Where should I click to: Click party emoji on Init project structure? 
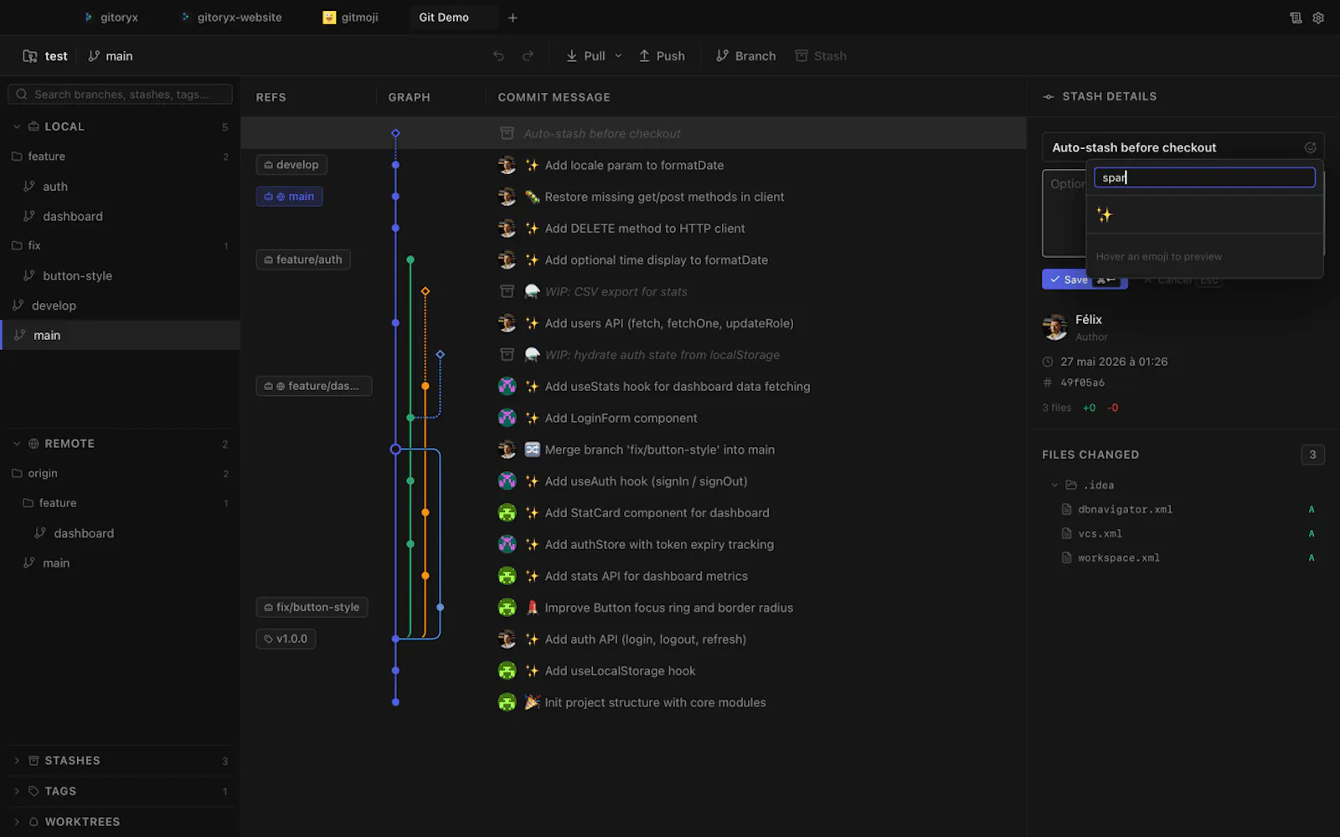(x=532, y=702)
